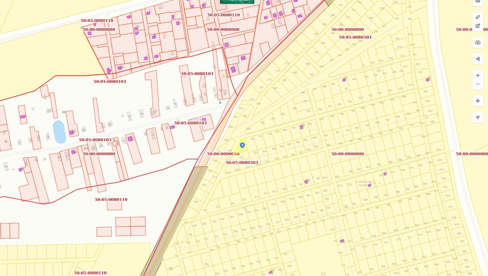This screenshot has height=276, width=488.
Task: Select parcel number 389
Action: click(x=248, y=129)
